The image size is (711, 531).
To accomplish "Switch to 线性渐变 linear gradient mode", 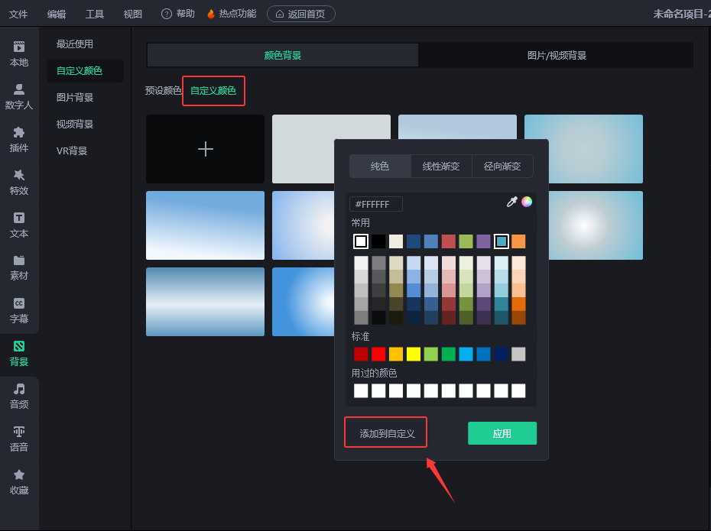I will (x=441, y=166).
